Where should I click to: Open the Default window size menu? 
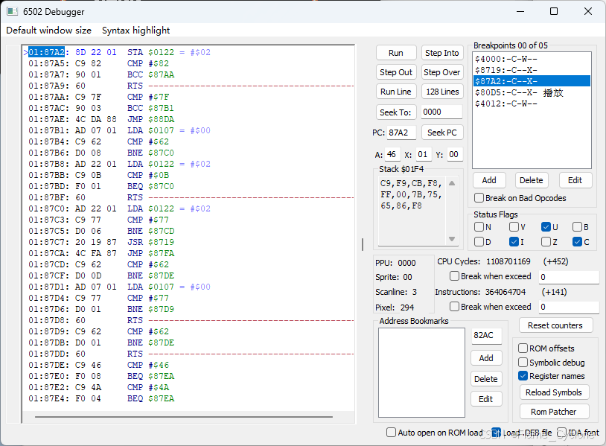[x=48, y=30]
